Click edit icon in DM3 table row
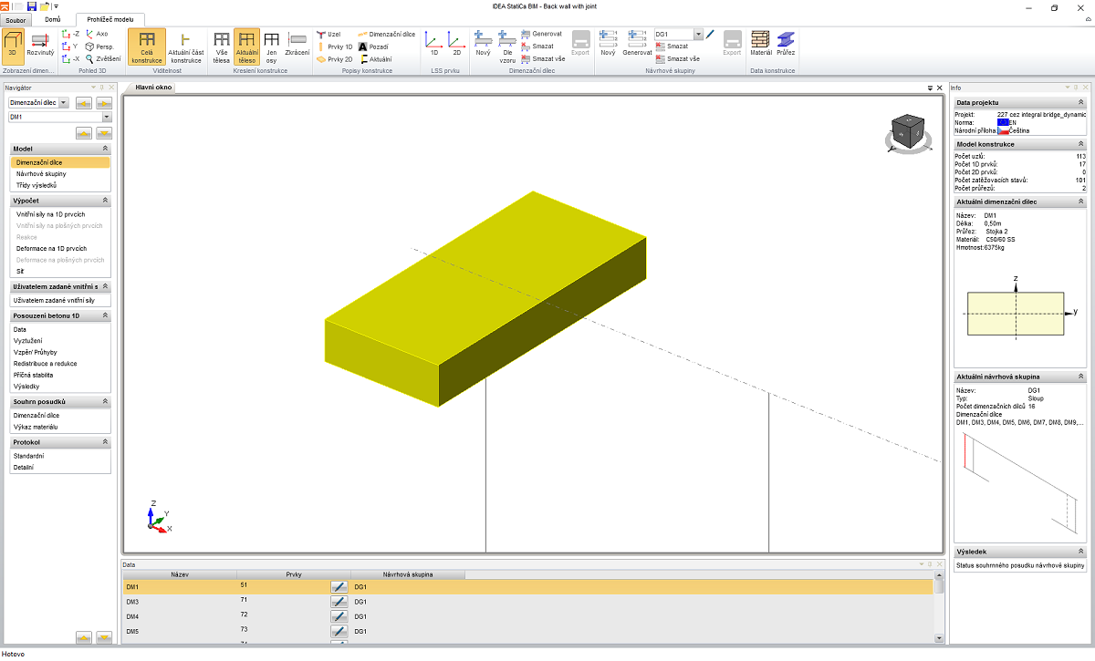 (339, 602)
